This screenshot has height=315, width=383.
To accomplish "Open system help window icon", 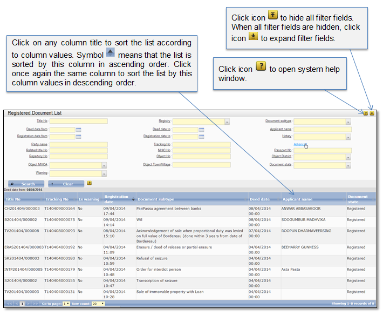I will [366, 113].
